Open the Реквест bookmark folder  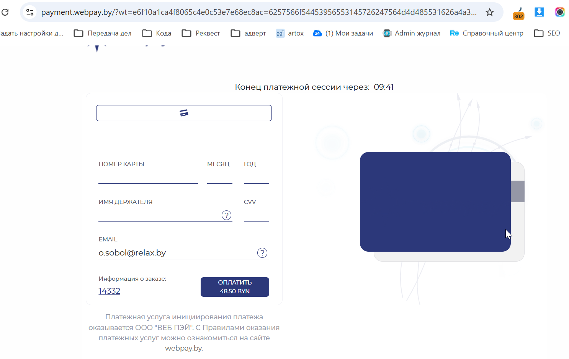coord(201,33)
